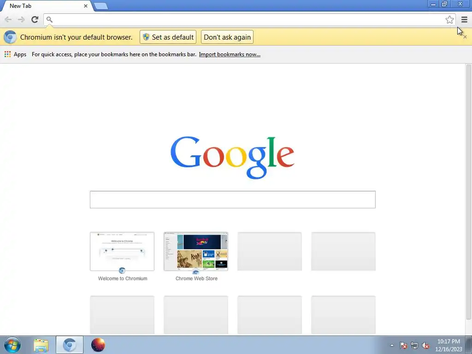Open the Chromium hamburger menu
Screen dimensions: 472x354
(x=464, y=19)
